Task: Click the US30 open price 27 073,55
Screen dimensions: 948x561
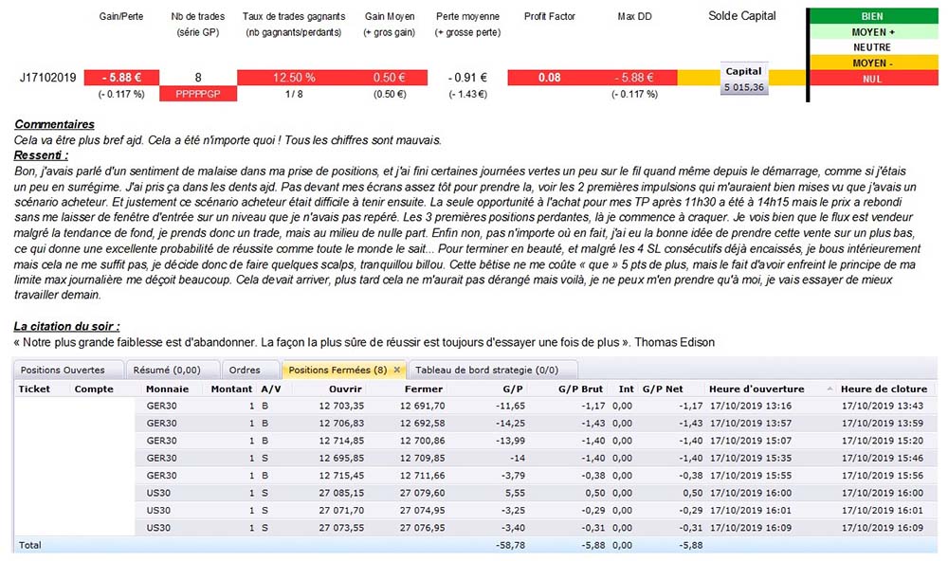Action: [x=341, y=528]
